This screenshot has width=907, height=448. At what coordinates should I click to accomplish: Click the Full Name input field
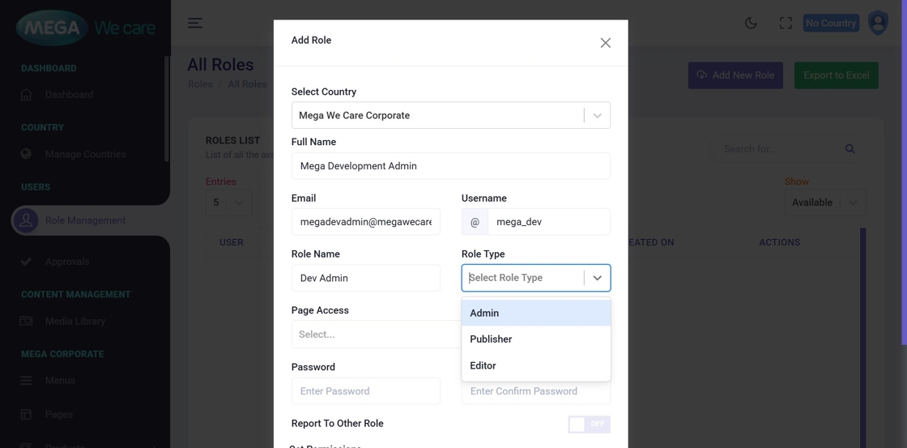click(x=450, y=166)
